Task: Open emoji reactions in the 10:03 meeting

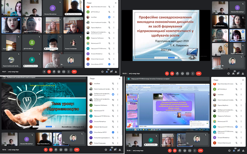Action: tap(182, 73)
